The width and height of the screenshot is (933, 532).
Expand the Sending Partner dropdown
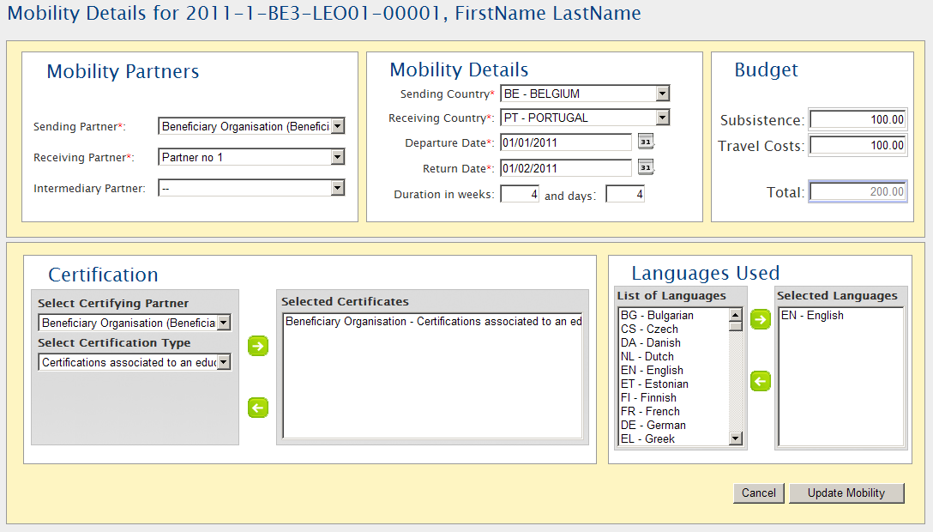(337, 126)
